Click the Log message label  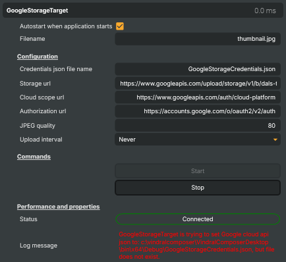click(x=38, y=246)
